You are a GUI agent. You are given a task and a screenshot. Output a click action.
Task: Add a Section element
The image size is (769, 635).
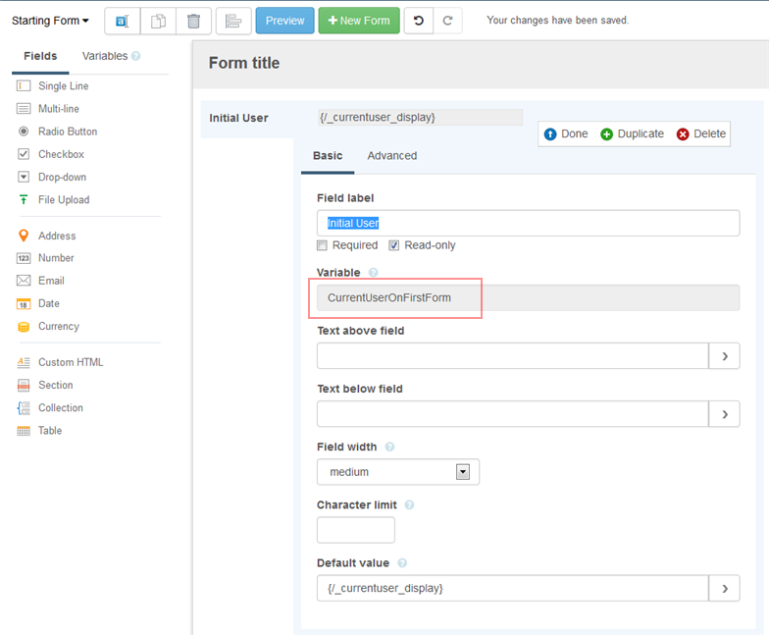click(45, 385)
